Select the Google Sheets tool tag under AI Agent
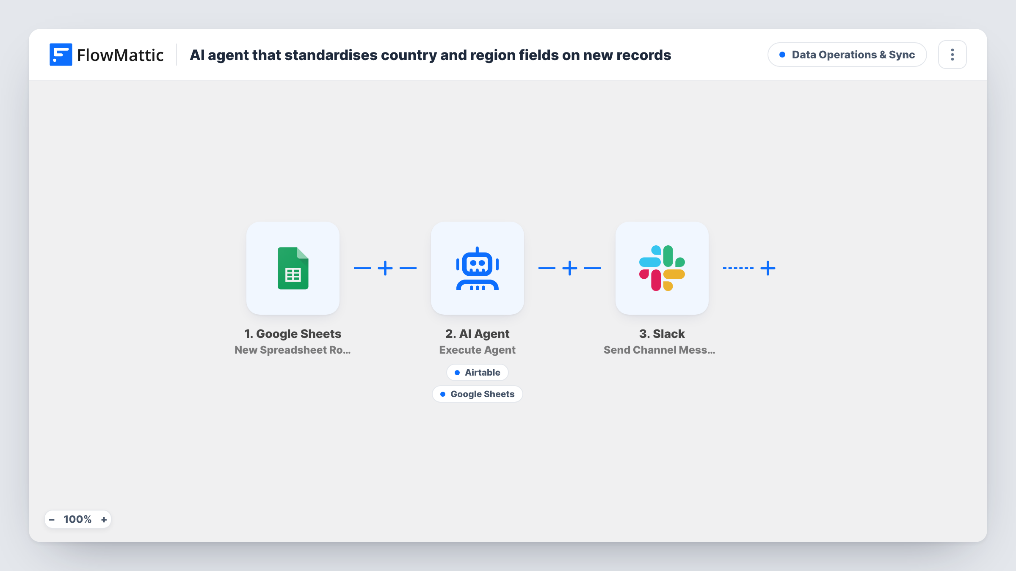Image resolution: width=1016 pixels, height=571 pixels. point(478,394)
